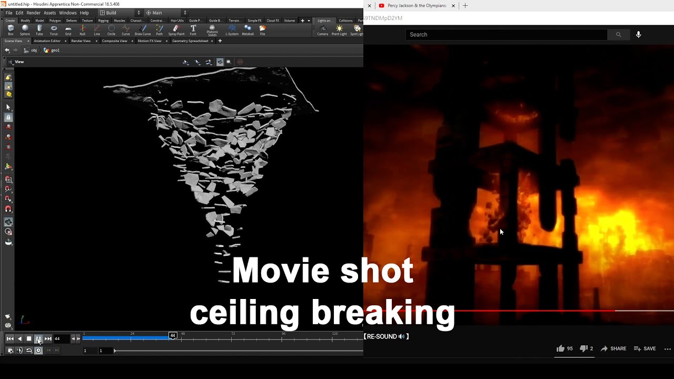Open YouTube more actions (three dots)
Viewport: 674px width, 379px height.
click(x=667, y=348)
